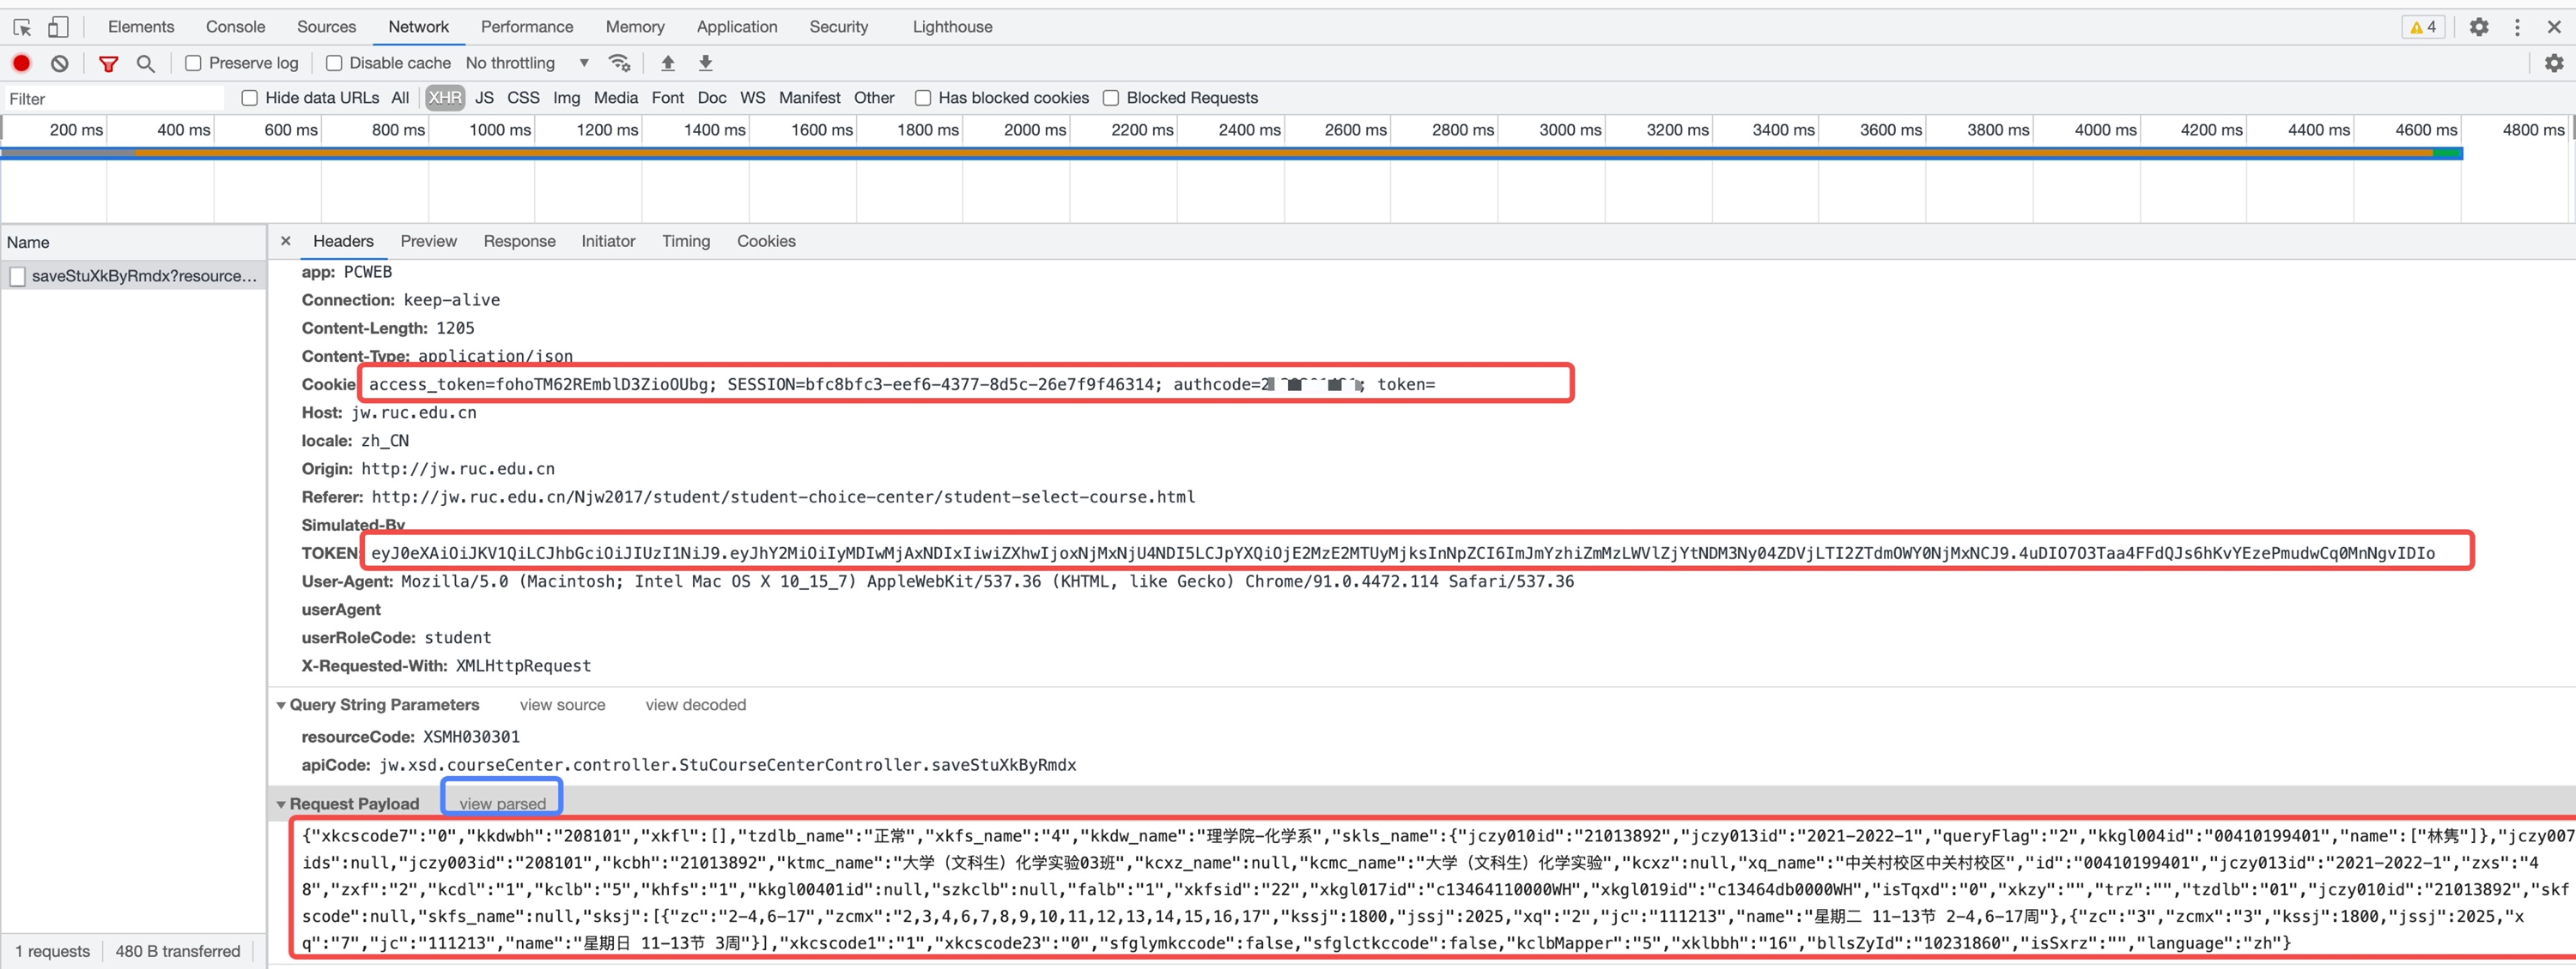Click the clear network log icon
Image resolution: width=2576 pixels, height=969 pixels.
point(60,63)
